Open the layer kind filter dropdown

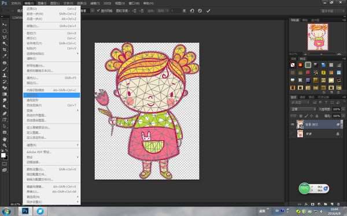[300, 103]
